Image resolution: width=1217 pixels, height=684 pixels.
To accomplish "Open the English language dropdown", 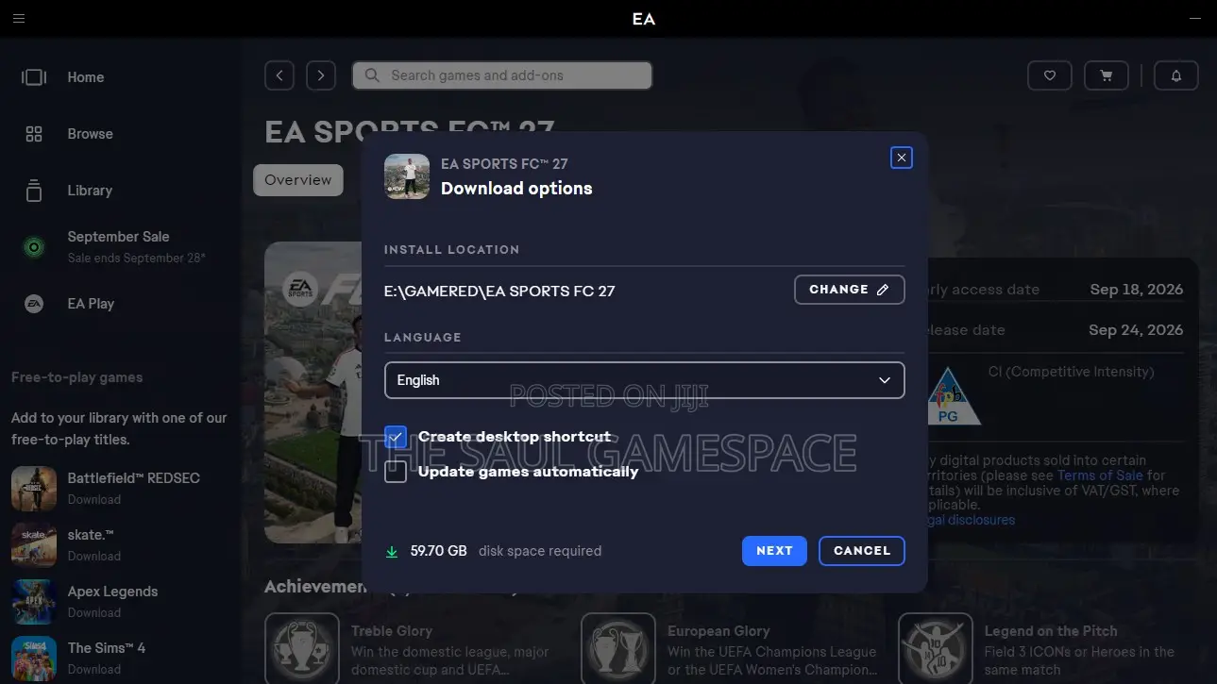I will pos(645,380).
